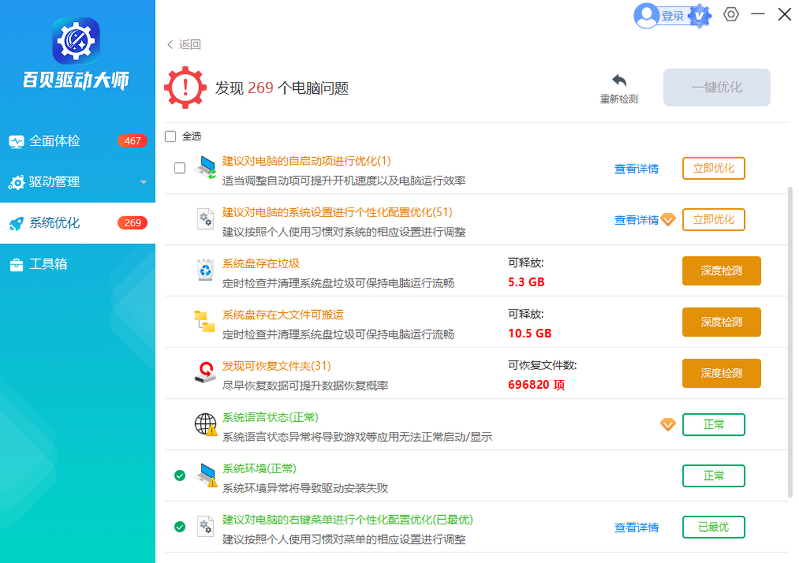Image resolution: width=799 pixels, height=563 pixels.
Task: Click the data recovery disk icon
Action: point(205,373)
